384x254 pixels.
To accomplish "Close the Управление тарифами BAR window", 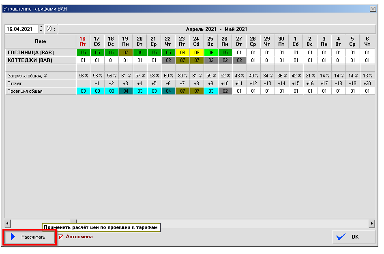I will coord(373,9).
